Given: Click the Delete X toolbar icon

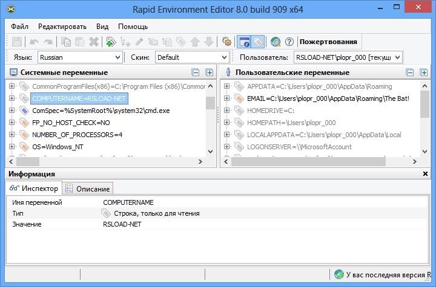Looking at the screenshot, I should [94, 42].
